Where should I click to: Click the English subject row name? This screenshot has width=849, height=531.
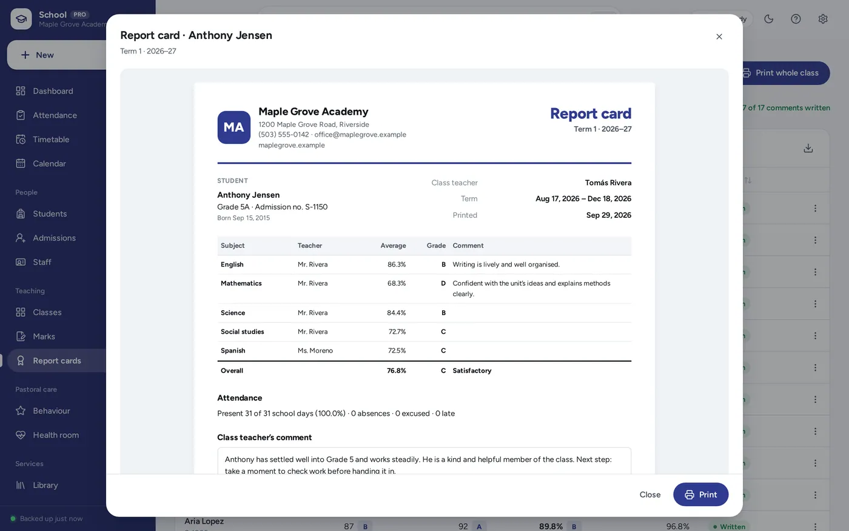click(x=232, y=265)
